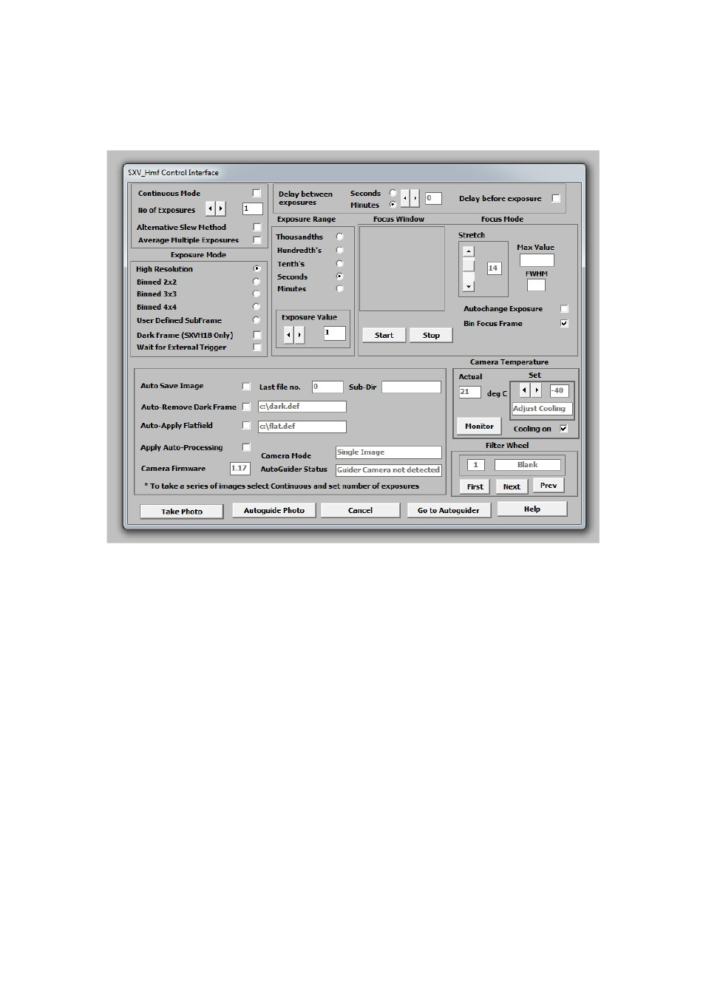
Task: Enable Dark Frame (SXVH18 Only) checkbox
Action: pos(257,335)
